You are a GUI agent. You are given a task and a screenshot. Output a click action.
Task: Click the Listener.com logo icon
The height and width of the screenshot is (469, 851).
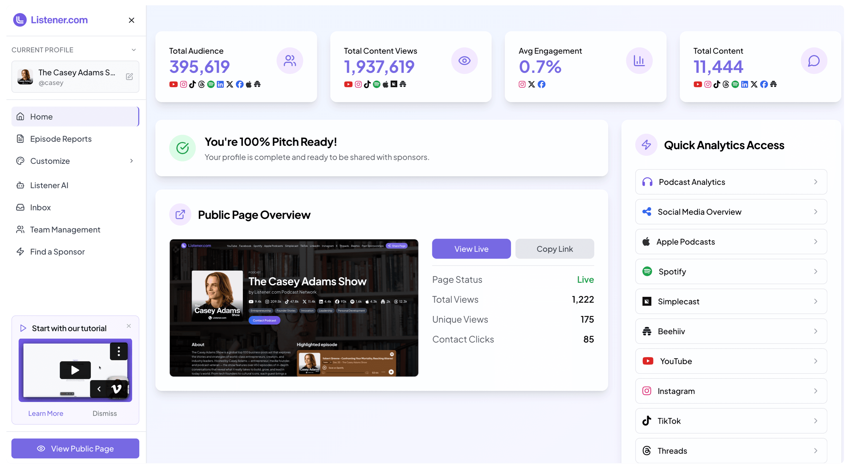pyautogui.click(x=20, y=20)
